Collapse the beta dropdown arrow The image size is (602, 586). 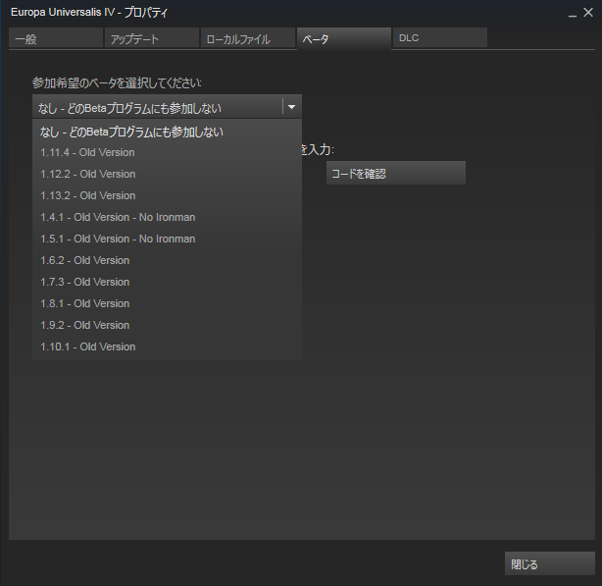pyautogui.click(x=292, y=107)
